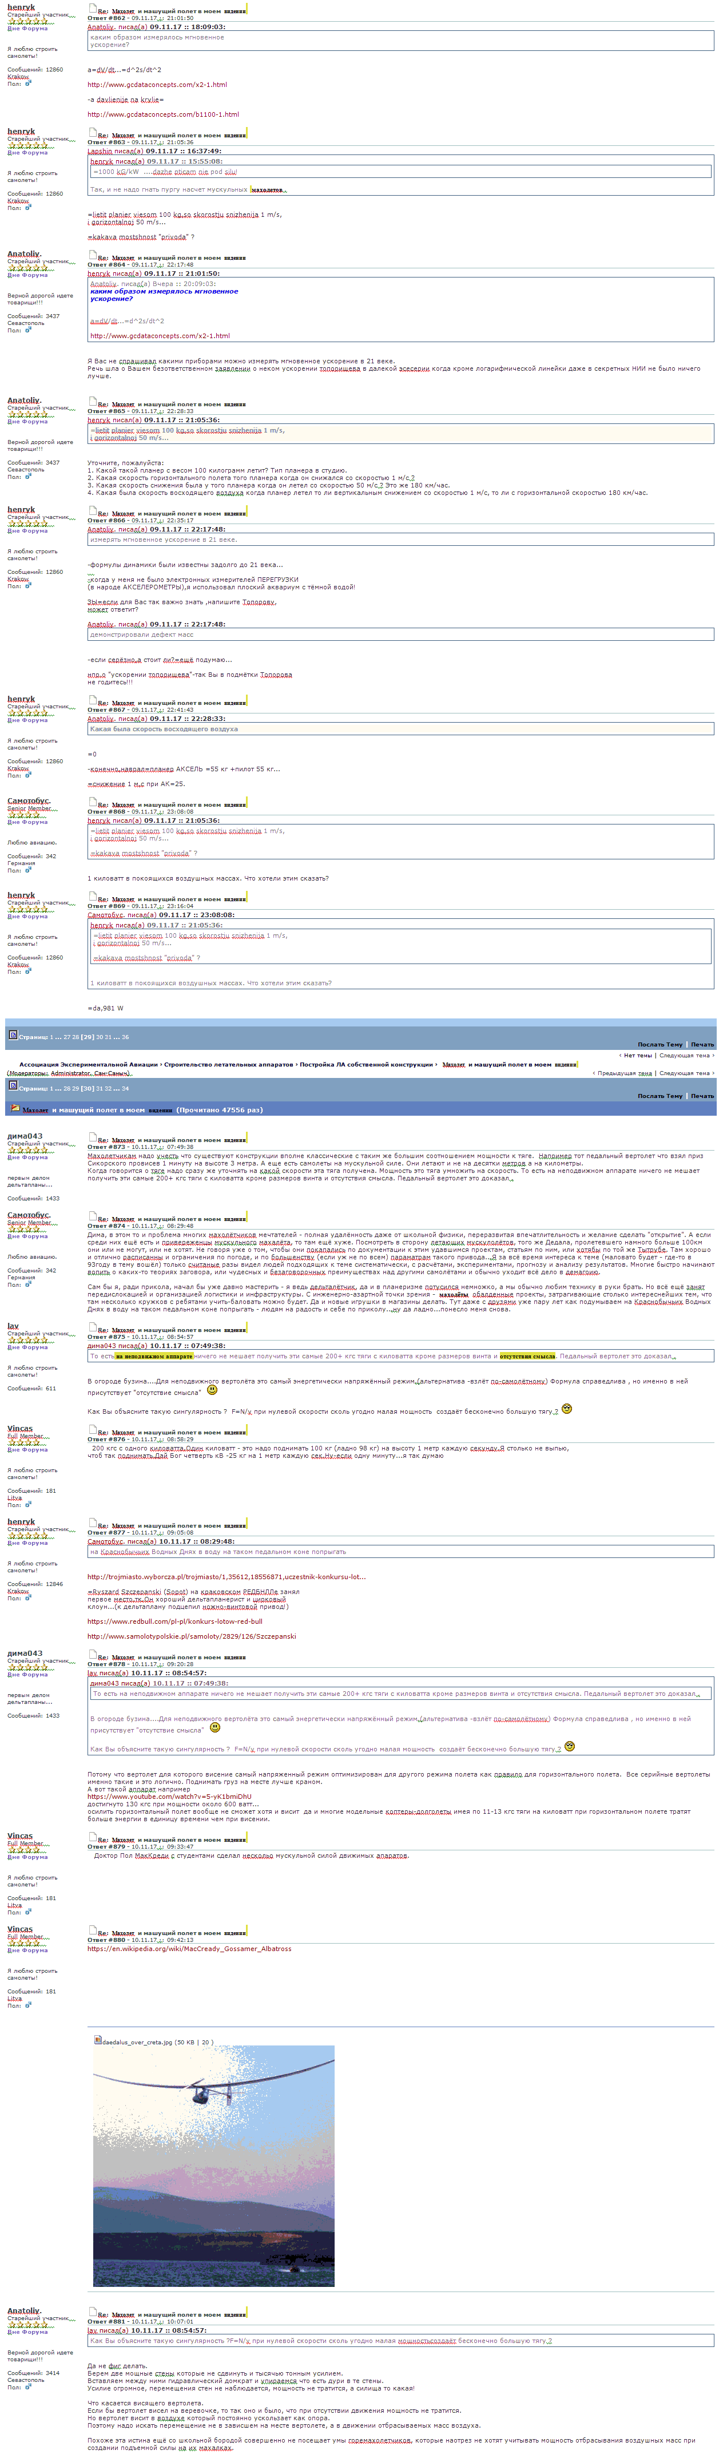Open 'Следующая тема' link below the first page bar
This screenshot has height=2458, width=723.
click(x=686, y=1055)
